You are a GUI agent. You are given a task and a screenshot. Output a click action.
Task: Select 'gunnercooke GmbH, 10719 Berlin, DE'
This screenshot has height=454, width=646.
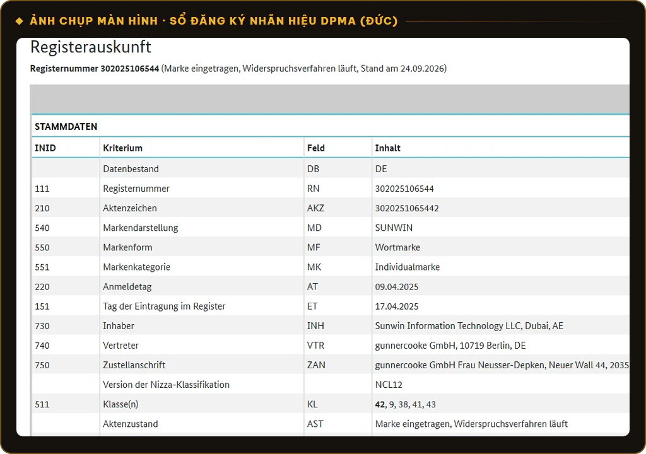[x=450, y=346]
